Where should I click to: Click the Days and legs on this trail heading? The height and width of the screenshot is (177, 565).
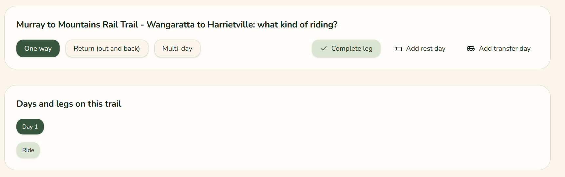(x=69, y=104)
